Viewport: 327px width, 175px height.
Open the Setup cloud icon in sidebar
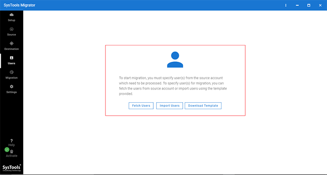pos(11,15)
